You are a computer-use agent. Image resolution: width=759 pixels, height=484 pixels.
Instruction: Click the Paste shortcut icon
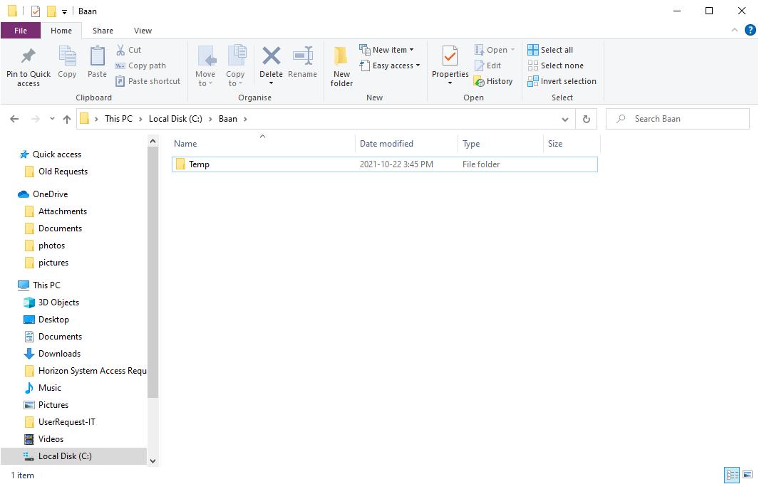148,80
